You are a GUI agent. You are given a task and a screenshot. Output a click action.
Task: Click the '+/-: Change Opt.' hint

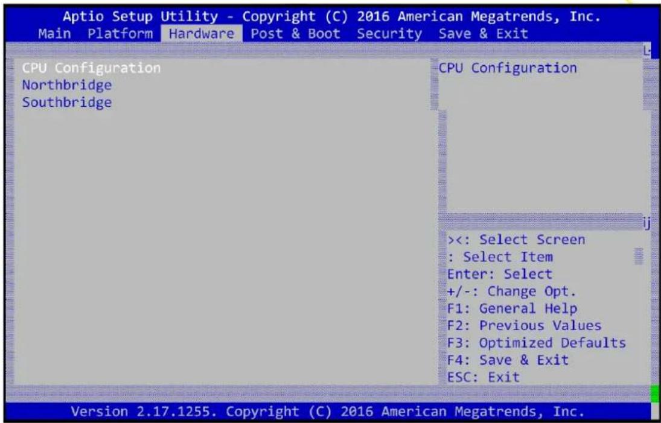point(511,291)
